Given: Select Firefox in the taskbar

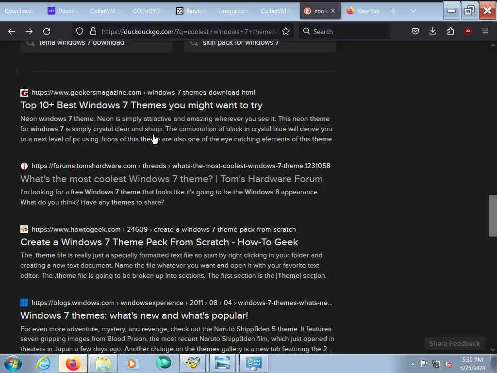Looking at the screenshot, I should (x=73, y=363).
